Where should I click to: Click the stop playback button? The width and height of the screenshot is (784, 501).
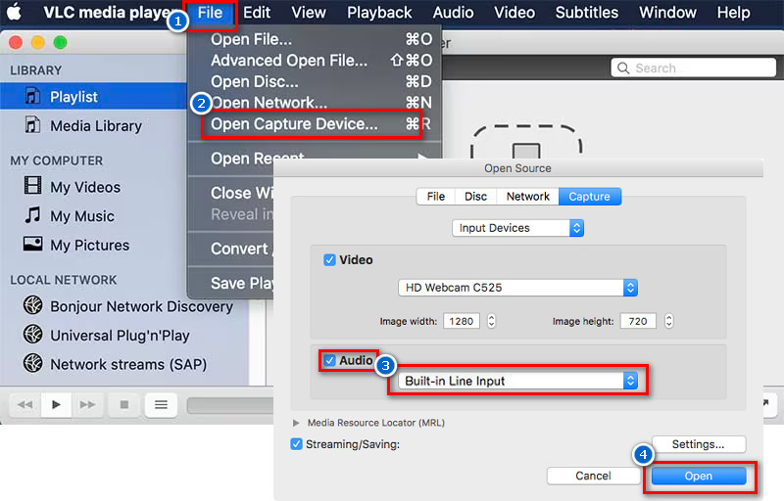124,404
